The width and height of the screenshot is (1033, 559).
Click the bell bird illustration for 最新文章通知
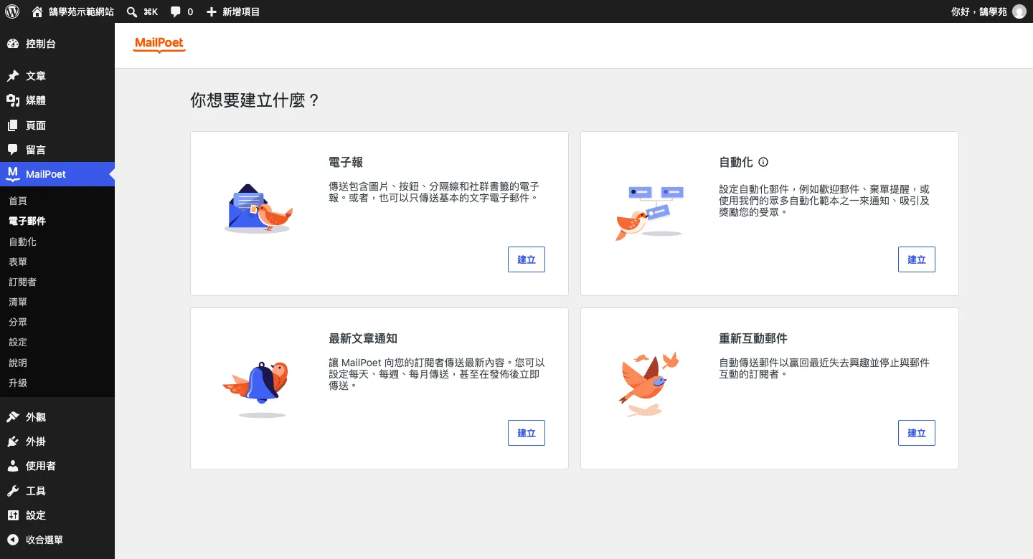[x=256, y=388]
